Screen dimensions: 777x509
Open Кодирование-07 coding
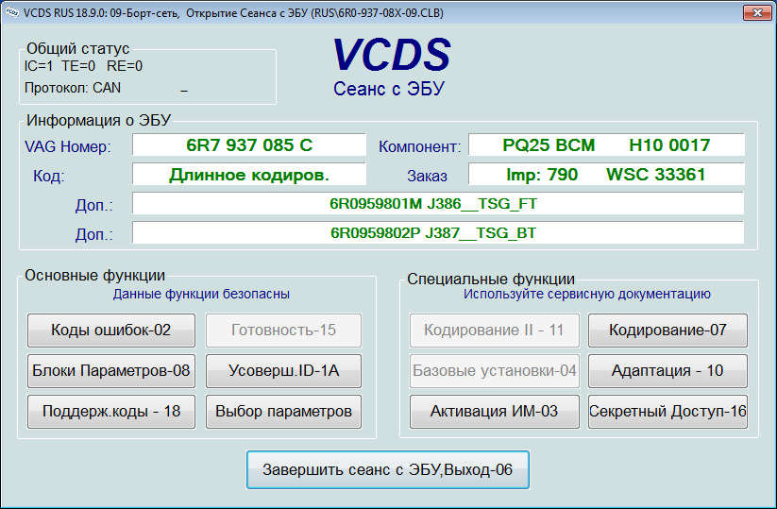667,331
